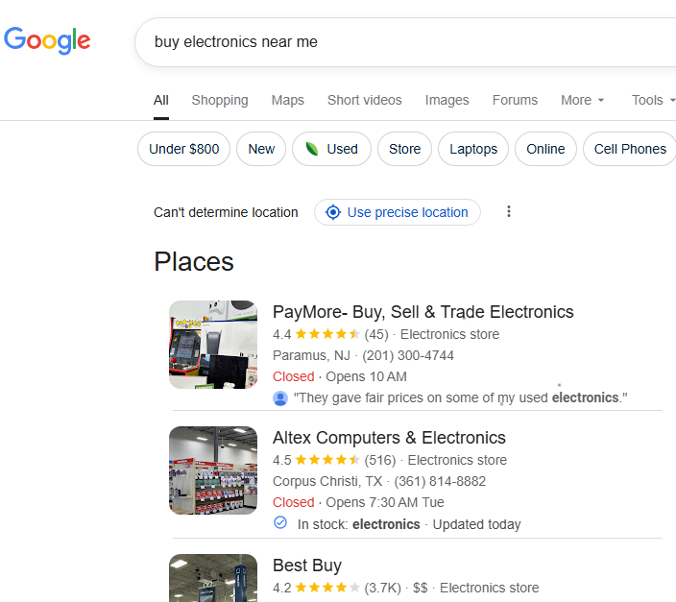
Task: Expand the More search categories dropdown
Action: pyautogui.click(x=582, y=100)
